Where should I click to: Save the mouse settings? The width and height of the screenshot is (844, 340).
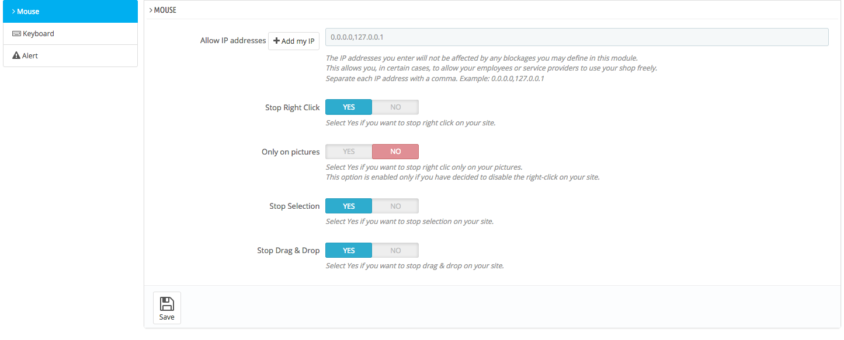167,307
